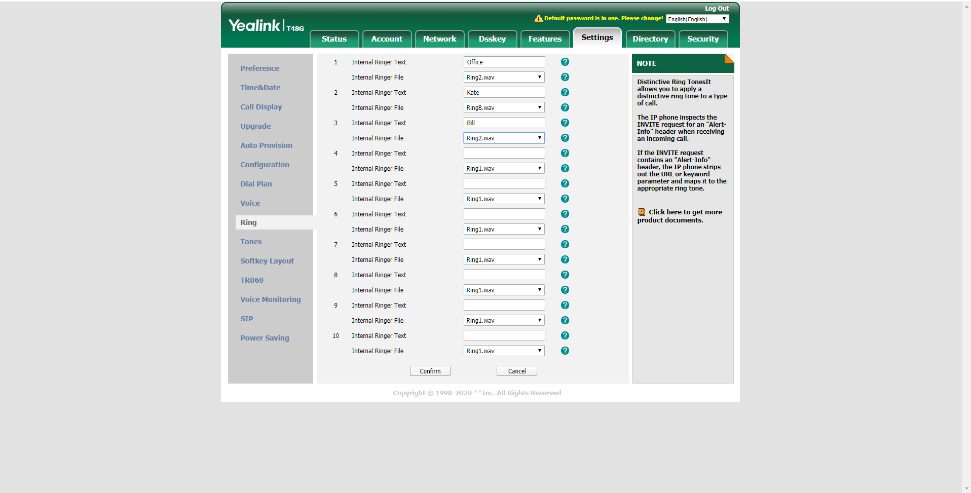Image resolution: width=971 pixels, height=493 pixels.
Task: Click help icon for entry 9 Internal Ringer Text
Action: [x=565, y=305]
